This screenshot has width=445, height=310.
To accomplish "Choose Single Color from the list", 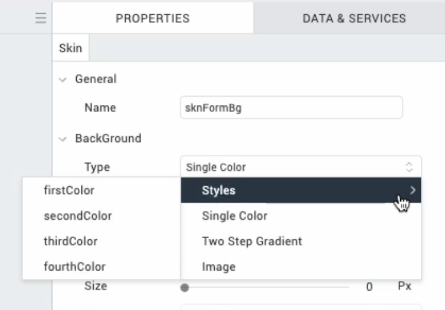I will tap(234, 216).
